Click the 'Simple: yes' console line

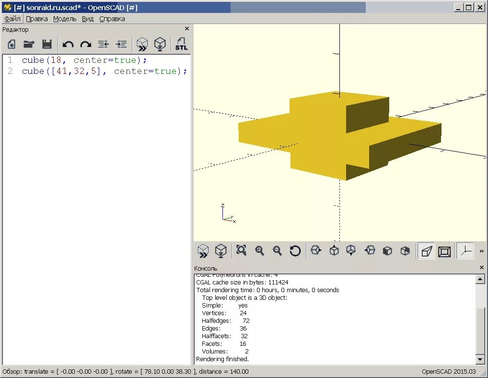[225, 306]
